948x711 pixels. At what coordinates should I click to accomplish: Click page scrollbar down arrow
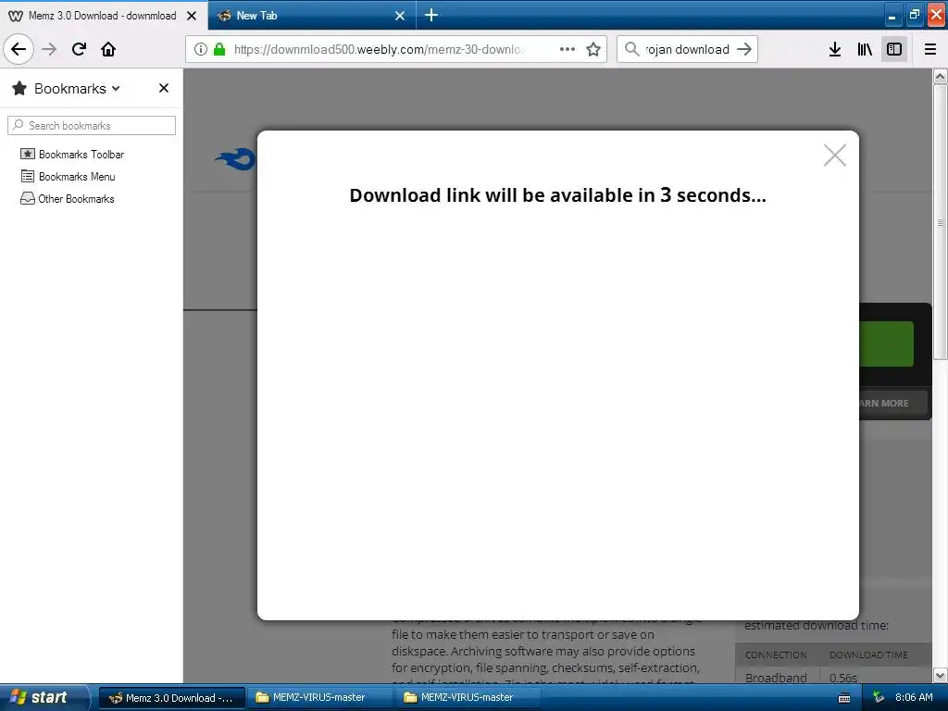941,675
